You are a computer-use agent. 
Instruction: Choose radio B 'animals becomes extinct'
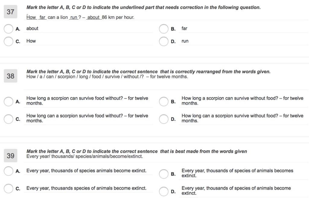(x=164, y=174)
